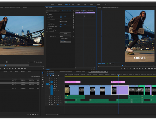Open the Source monitor Full resolution dropdown
This screenshot has width=156, height=120.
[30, 62]
